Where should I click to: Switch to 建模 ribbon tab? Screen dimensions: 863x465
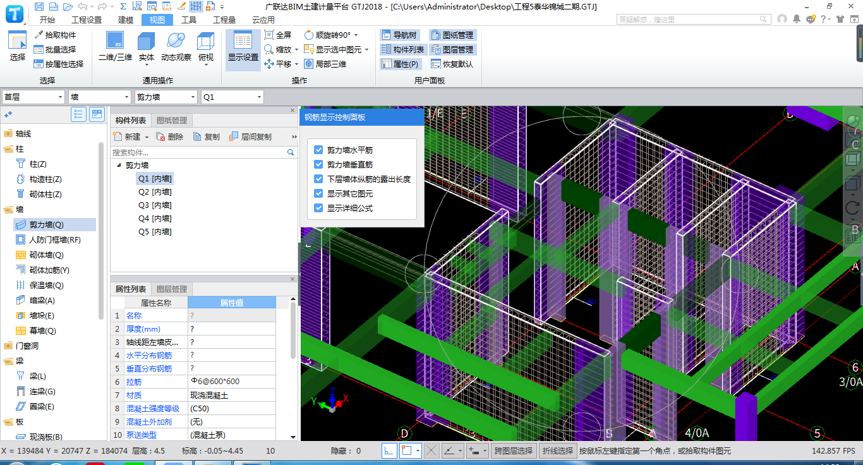click(126, 20)
